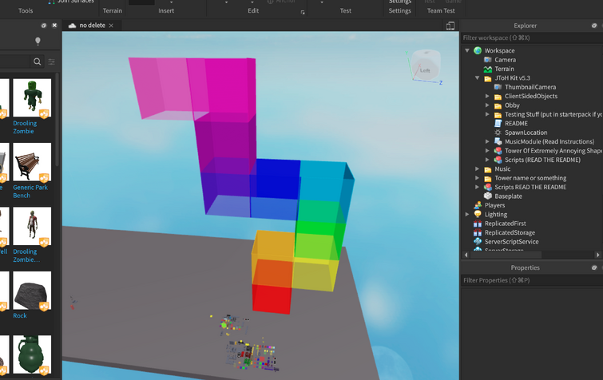Select the Drooling Zombie thumbnail

pyautogui.click(x=32, y=98)
